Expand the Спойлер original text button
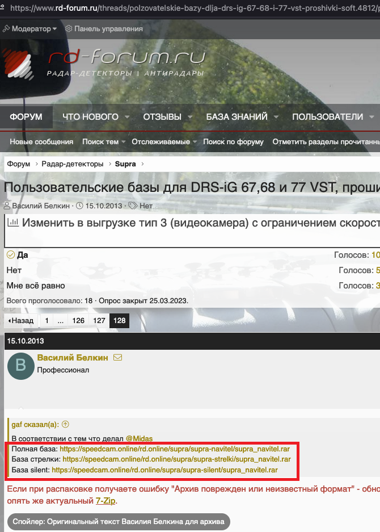The width and height of the screenshot is (380, 532). pyautogui.click(x=119, y=522)
